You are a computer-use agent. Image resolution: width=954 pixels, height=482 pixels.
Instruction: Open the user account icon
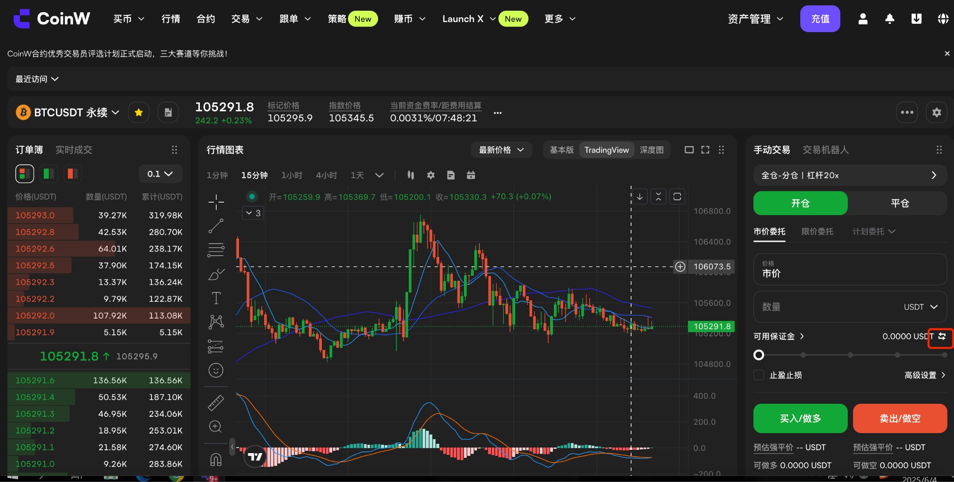point(863,19)
